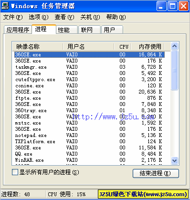Click the 1,592 K memory value
The image size is (190, 200).
point(152,123)
